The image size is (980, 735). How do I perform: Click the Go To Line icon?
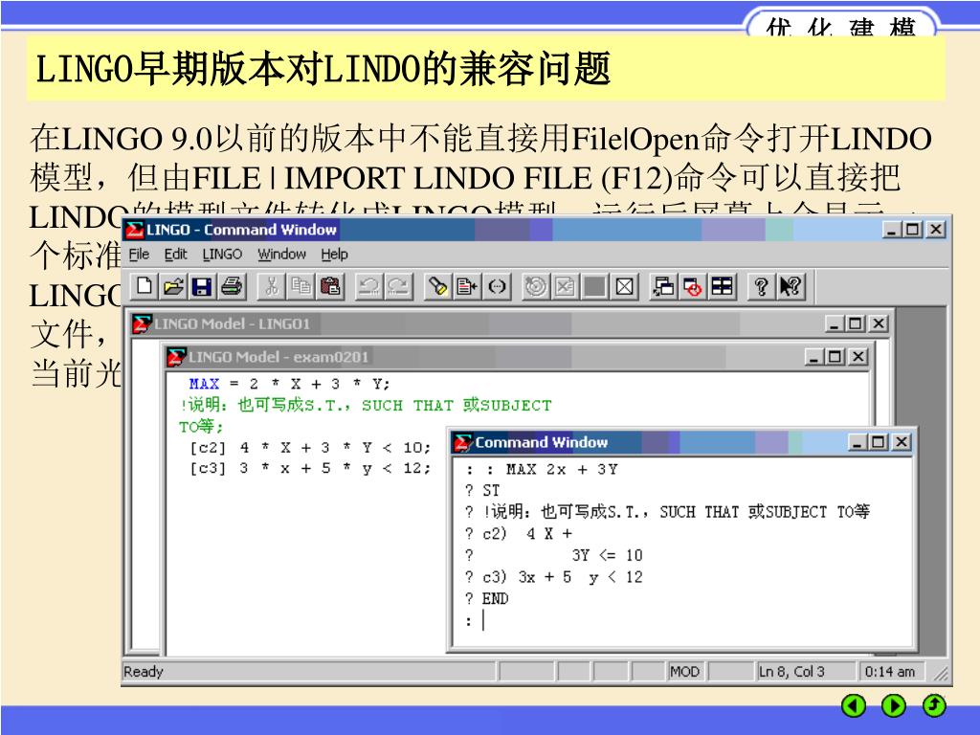(467, 287)
